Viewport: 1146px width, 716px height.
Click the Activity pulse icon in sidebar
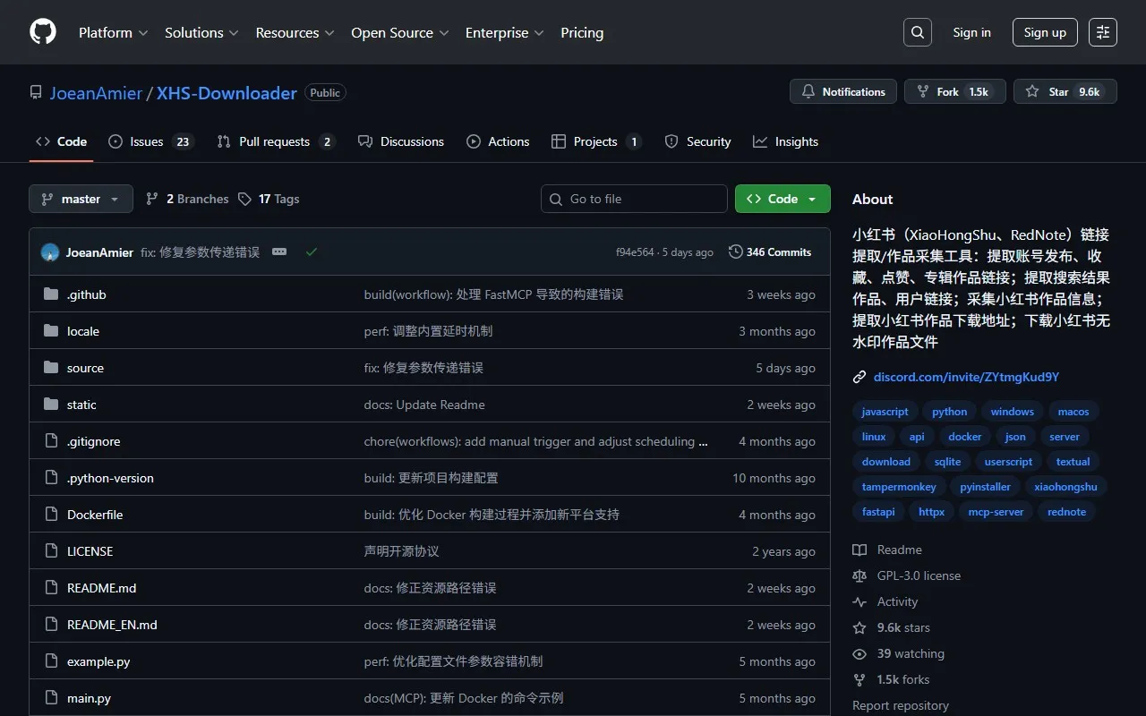point(859,601)
